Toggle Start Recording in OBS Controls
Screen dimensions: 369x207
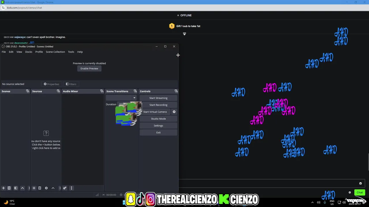pos(158,105)
